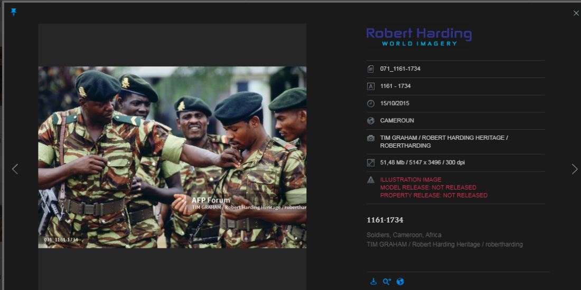
Task: Click the blue globe icon at the bottom
Action: (400, 282)
